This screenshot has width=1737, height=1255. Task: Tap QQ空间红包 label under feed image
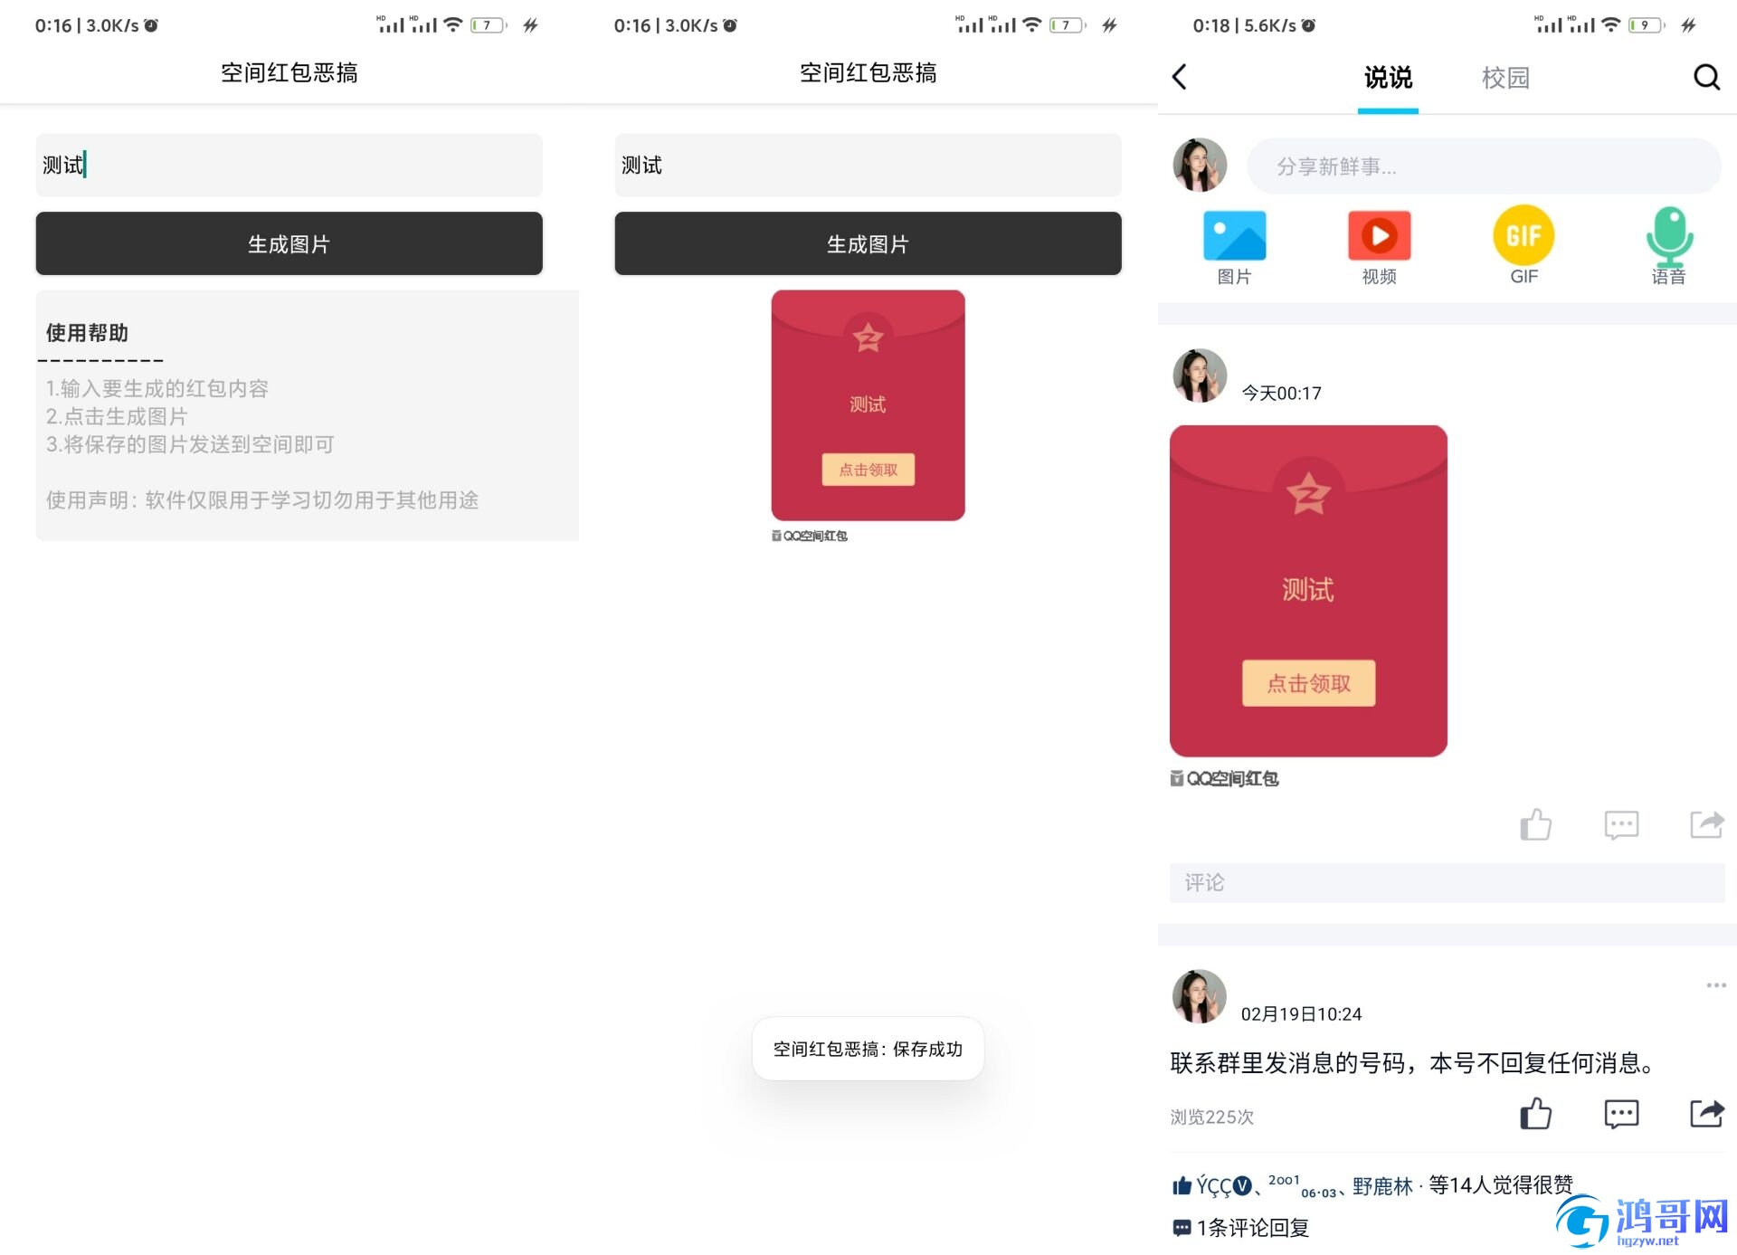[x=1224, y=778]
